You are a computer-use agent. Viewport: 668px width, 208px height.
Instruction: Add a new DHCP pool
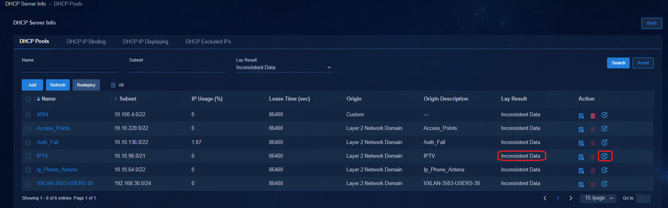[x=33, y=85]
